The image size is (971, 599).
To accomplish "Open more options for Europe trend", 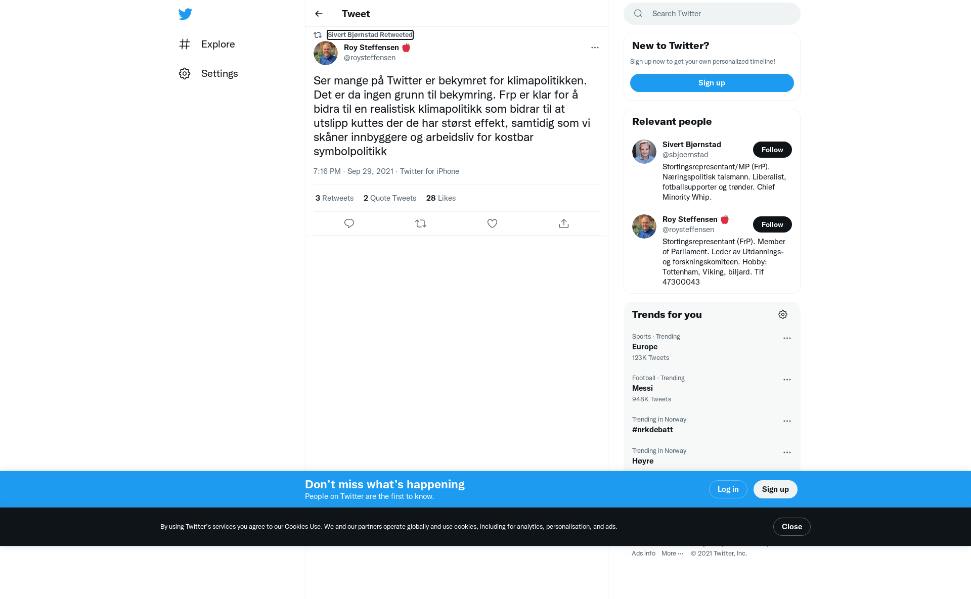I will 787,338.
